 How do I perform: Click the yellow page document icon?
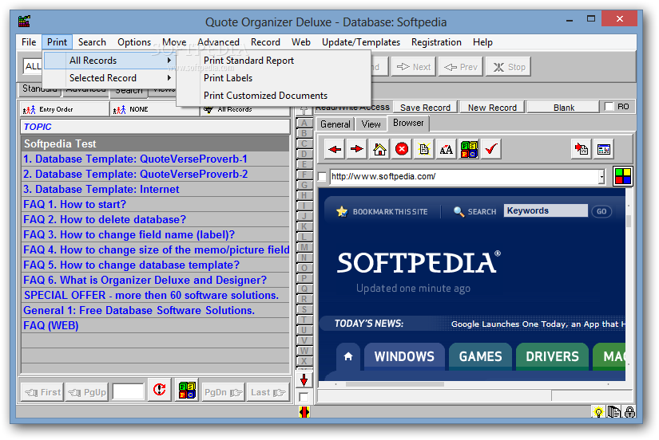pyautogui.click(x=424, y=149)
